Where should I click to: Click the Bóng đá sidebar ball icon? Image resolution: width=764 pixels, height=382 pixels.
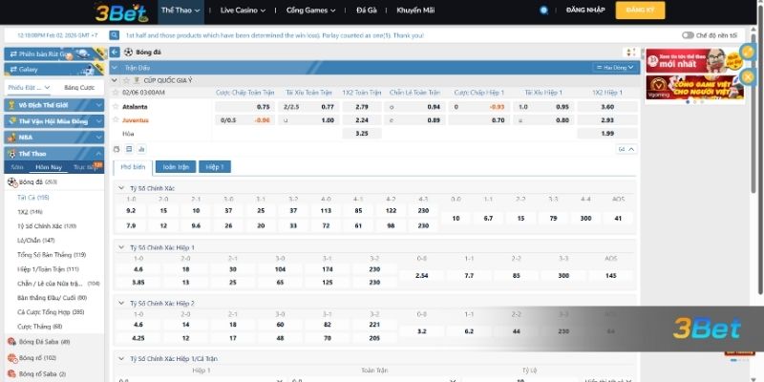[12, 182]
